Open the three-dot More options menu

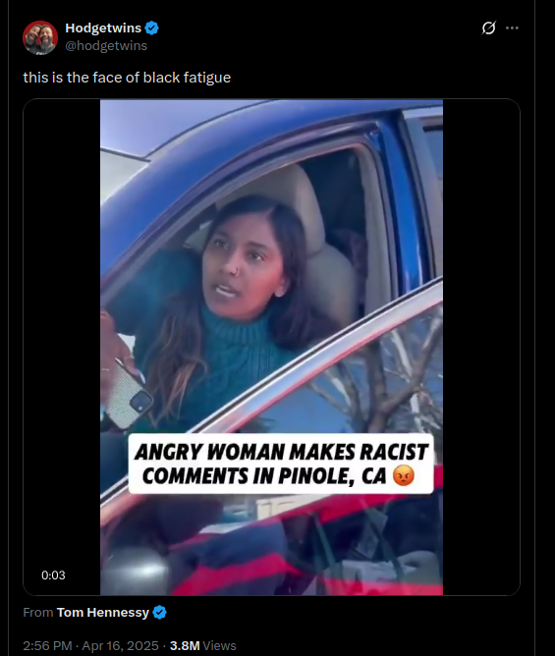[x=512, y=28]
